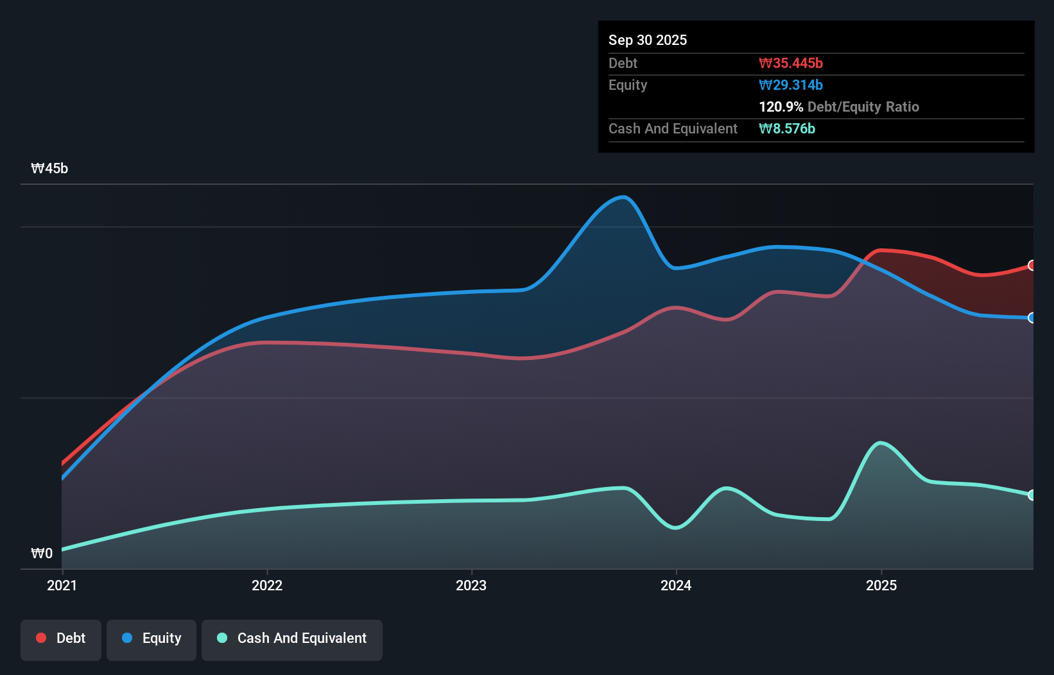Select the Debt legend label
Viewport: 1054px width, 675px height.
[71, 638]
